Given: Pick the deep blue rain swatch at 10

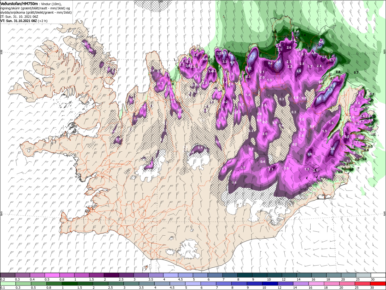Looking at the screenshot, I should pos(270,284).
